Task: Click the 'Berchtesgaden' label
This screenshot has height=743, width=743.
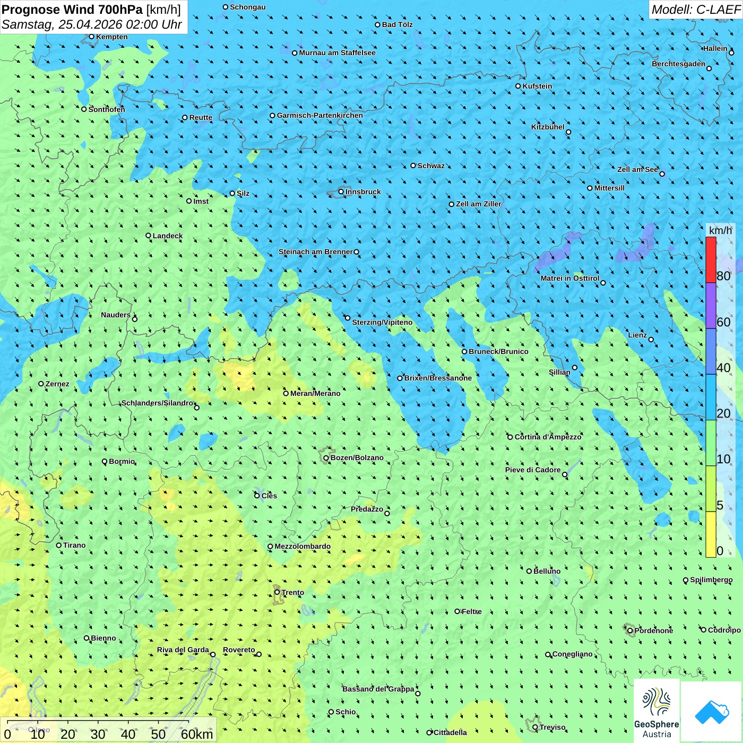Action: [678, 64]
